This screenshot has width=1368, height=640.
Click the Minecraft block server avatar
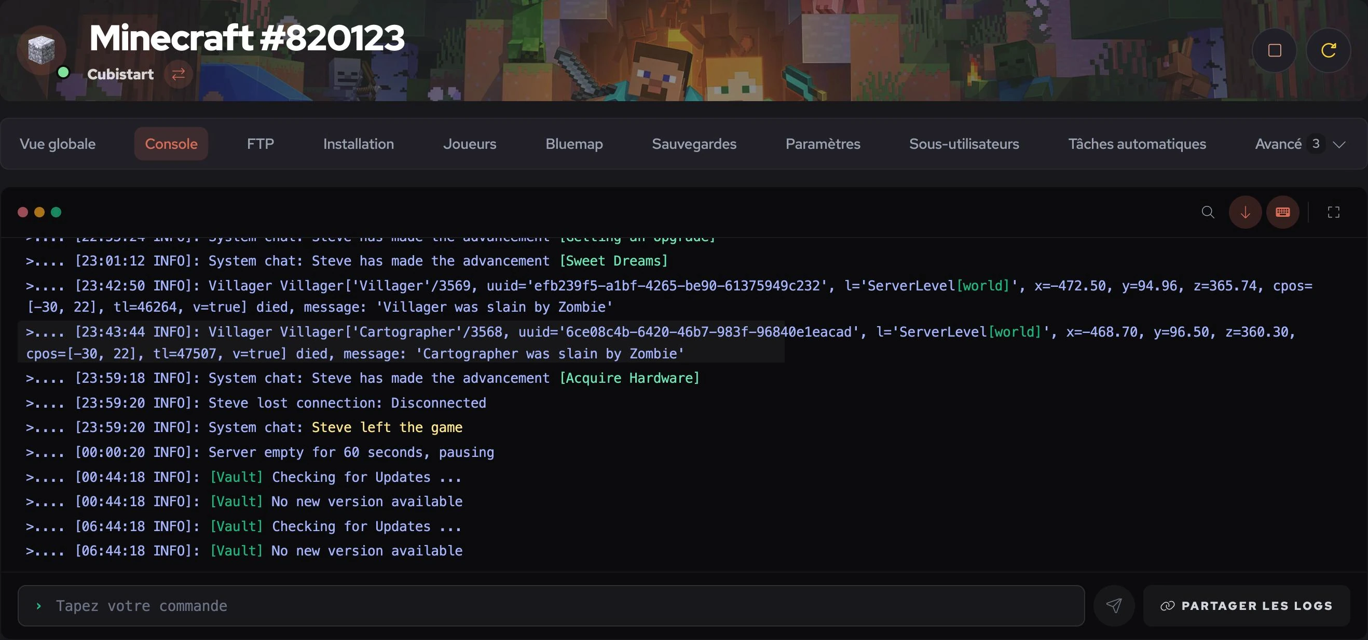coord(42,50)
